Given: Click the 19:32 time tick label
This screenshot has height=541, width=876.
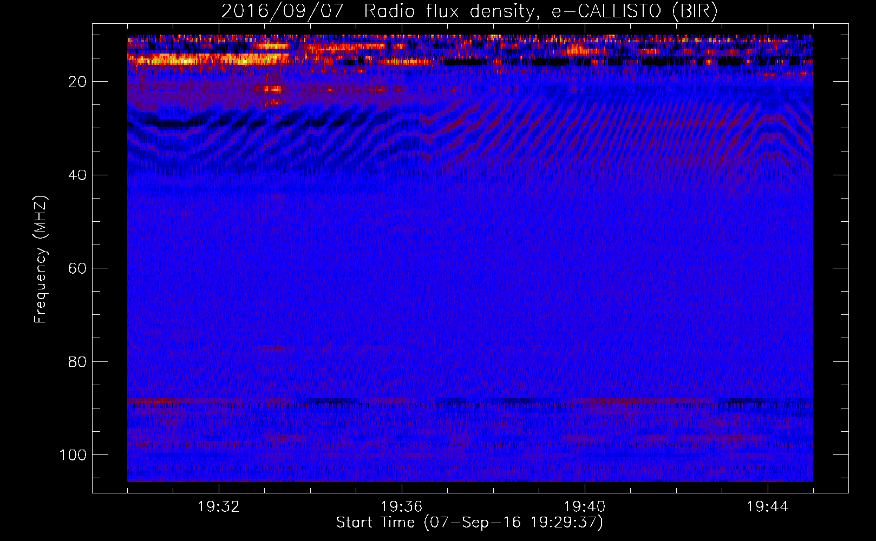Looking at the screenshot, I should pyautogui.click(x=219, y=507).
